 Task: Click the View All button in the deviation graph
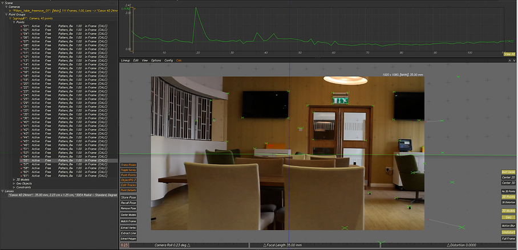click(x=510, y=54)
